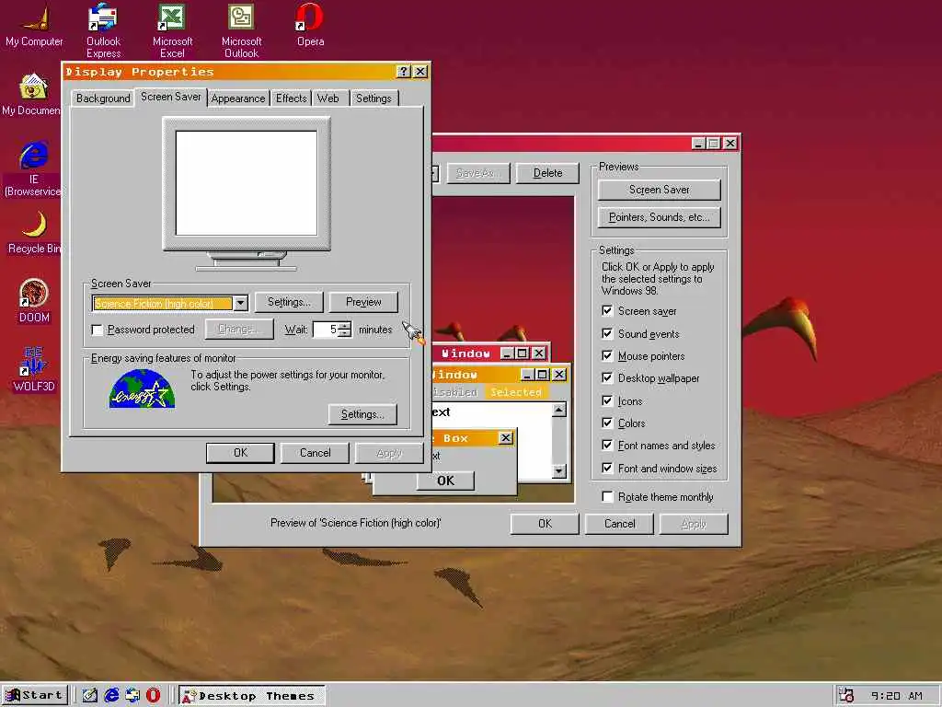
Task: Click the Preview button
Action: coord(363,302)
